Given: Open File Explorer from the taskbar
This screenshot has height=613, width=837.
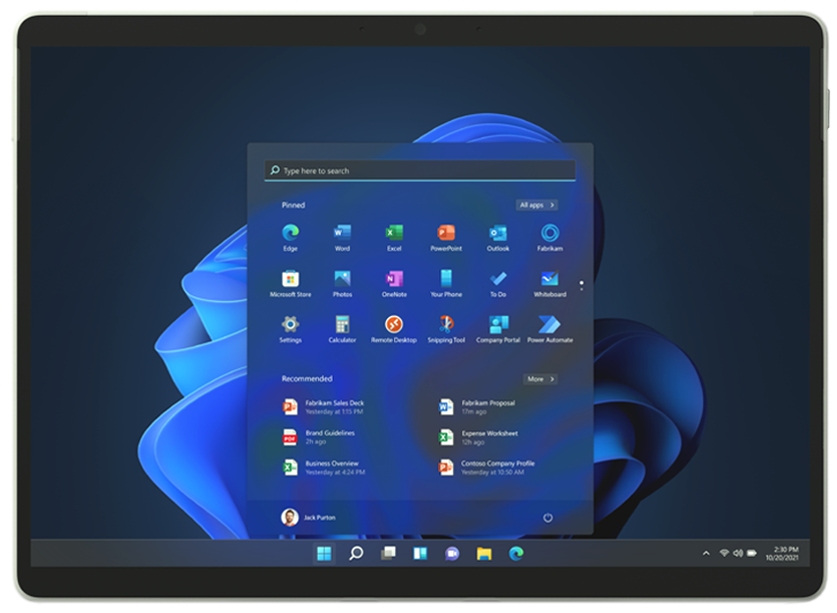Looking at the screenshot, I should 484,553.
